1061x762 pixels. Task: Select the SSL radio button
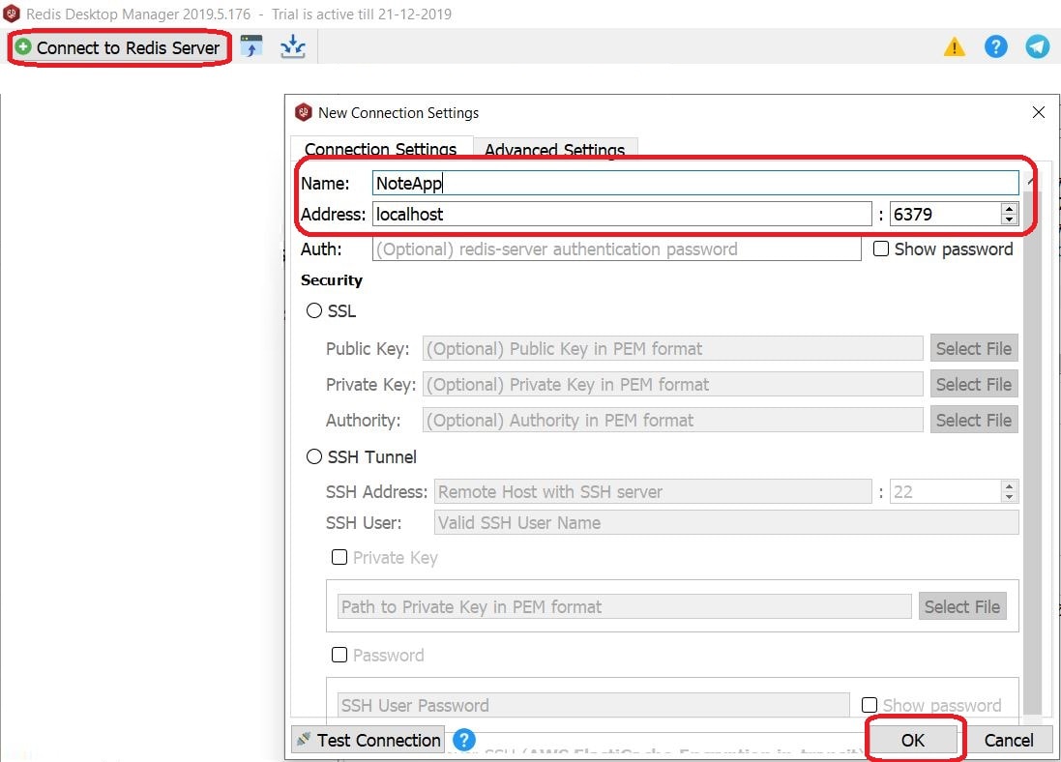click(x=314, y=310)
